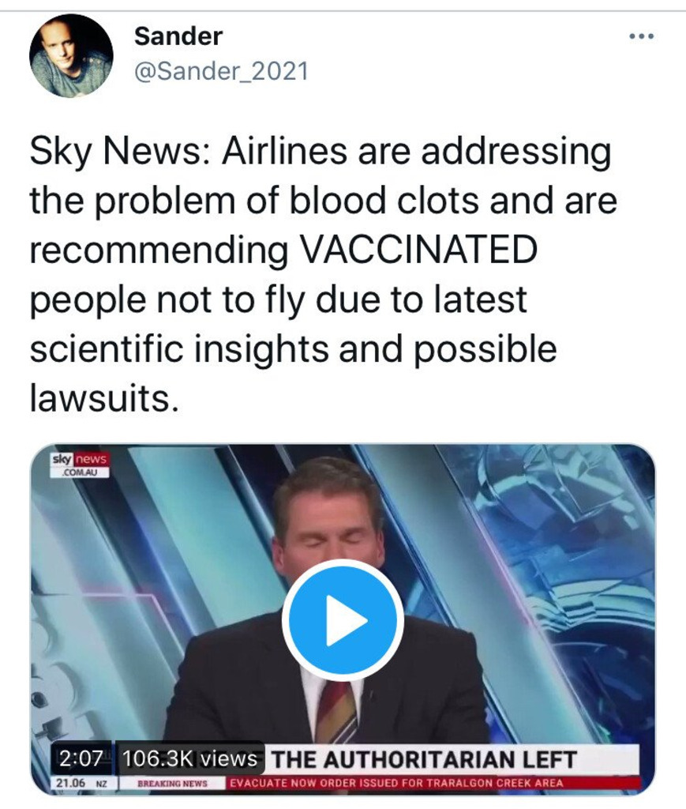
Task: Click the Traralgon Creek evacuation ticker text
Action: click(396, 783)
